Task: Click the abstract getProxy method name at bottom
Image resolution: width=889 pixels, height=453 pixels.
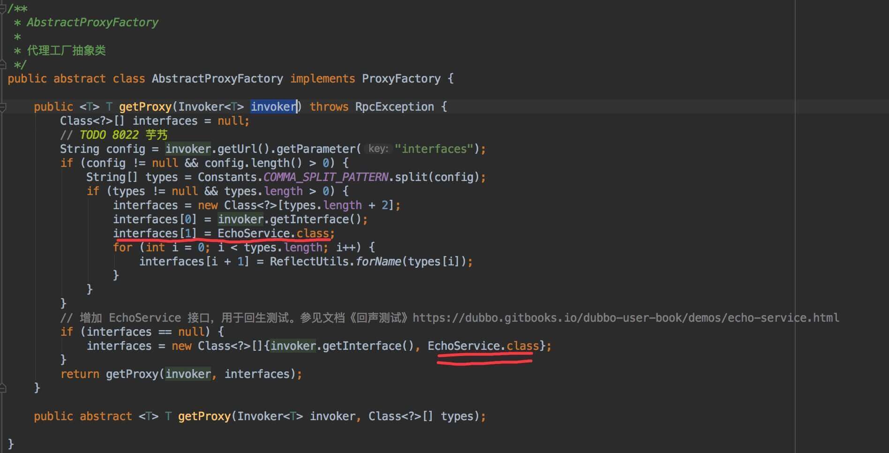Action: pyautogui.click(x=204, y=416)
